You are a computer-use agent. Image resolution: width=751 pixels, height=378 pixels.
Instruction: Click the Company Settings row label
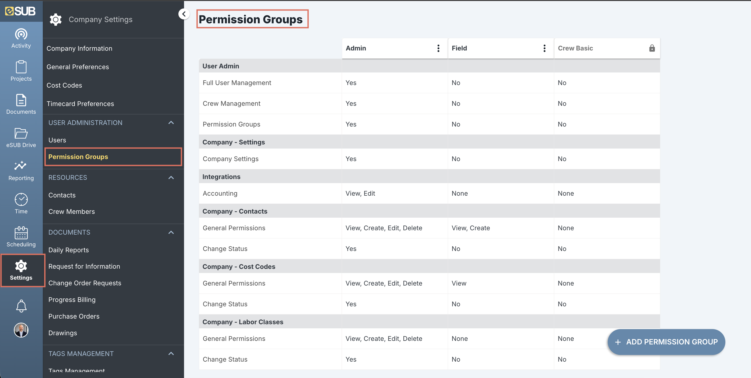click(230, 159)
